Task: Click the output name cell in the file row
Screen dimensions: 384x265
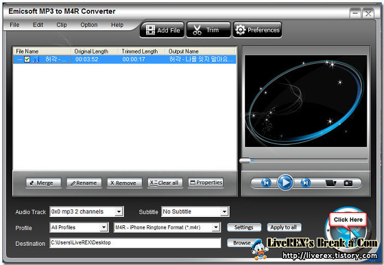Action: coord(202,59)
